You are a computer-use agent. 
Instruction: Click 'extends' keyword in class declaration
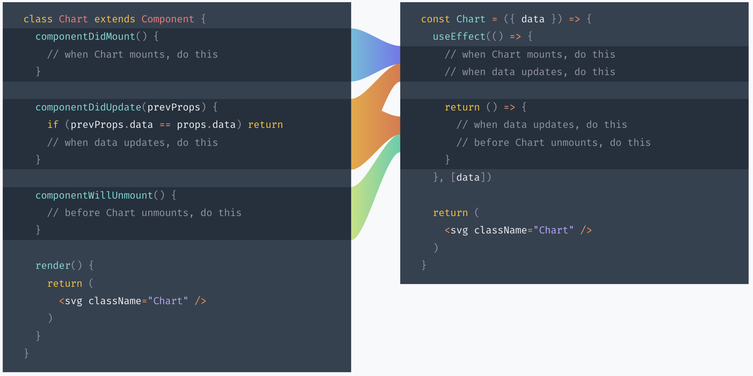click(115, 19)
